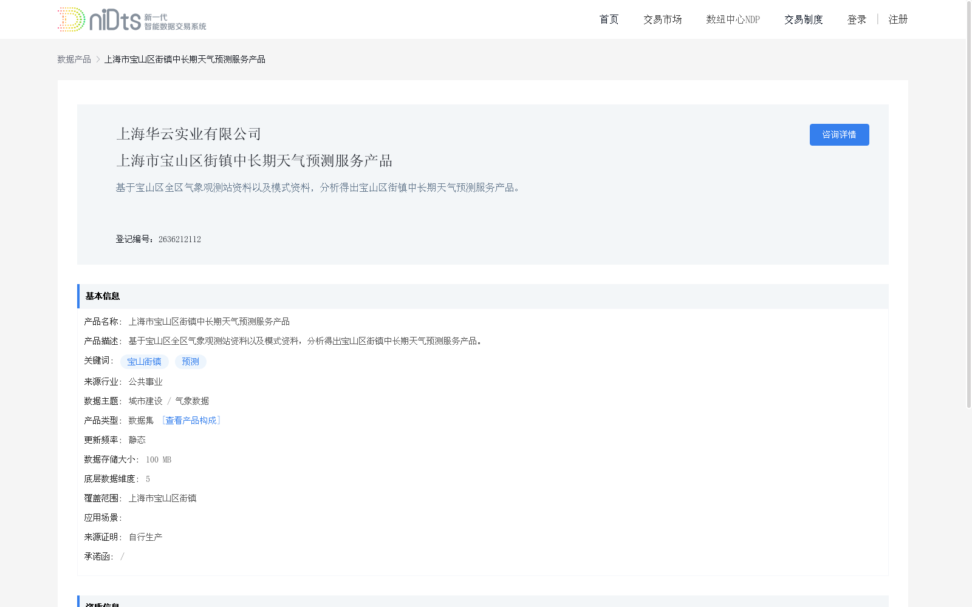Click the 基本信息 section header
This screenshot has width=972, height=607.
[483, 296]
